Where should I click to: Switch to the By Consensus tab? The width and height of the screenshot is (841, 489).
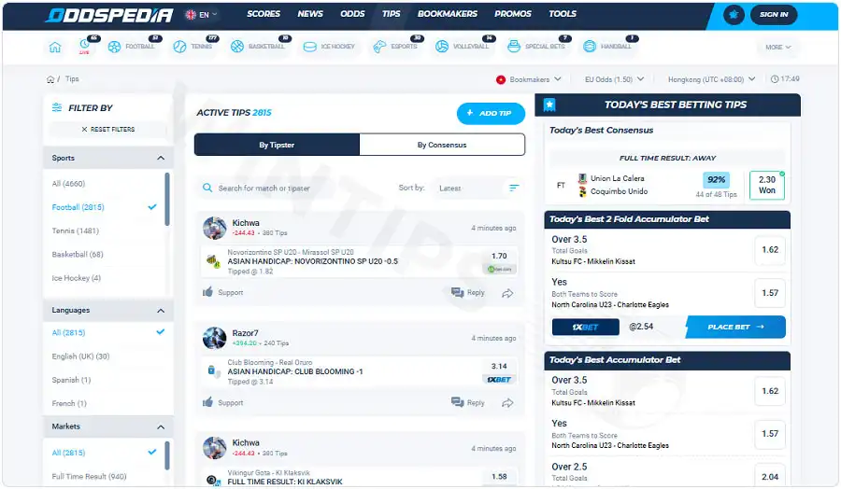click(442, 145)
